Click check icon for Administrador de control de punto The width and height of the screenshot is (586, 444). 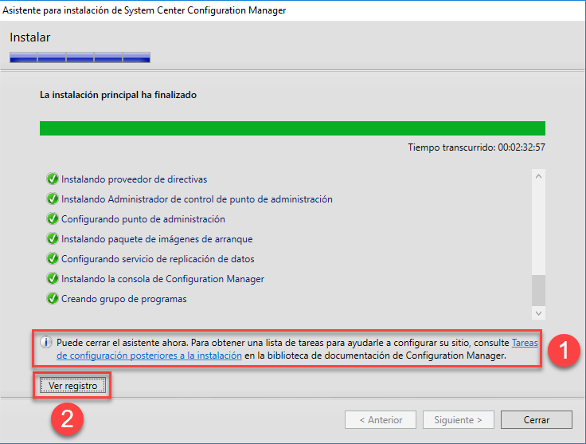[x=53, y=199]
